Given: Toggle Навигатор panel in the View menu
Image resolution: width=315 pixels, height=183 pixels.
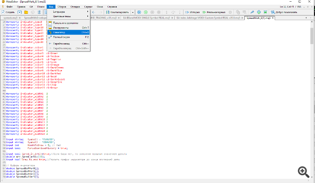Looking at the screenshot, I should (x=68, y=32).
